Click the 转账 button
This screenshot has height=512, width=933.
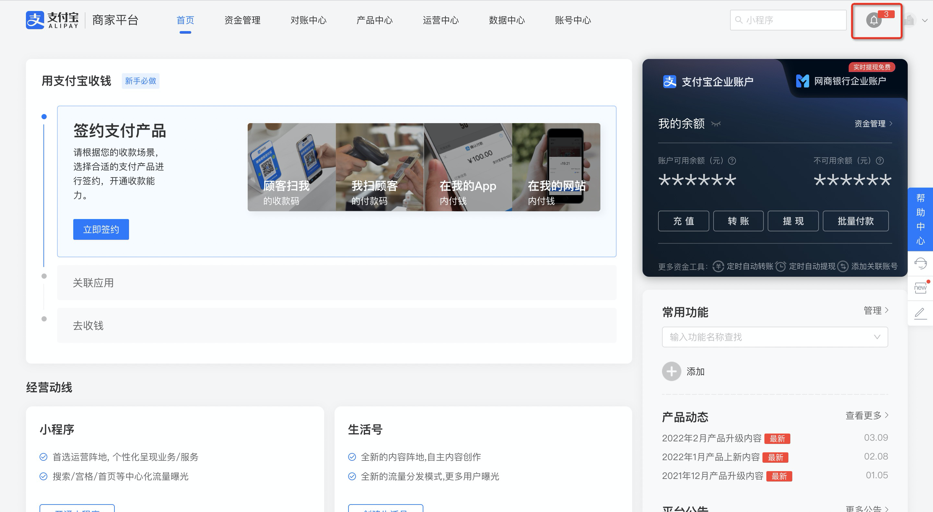(x=738, y=221)
